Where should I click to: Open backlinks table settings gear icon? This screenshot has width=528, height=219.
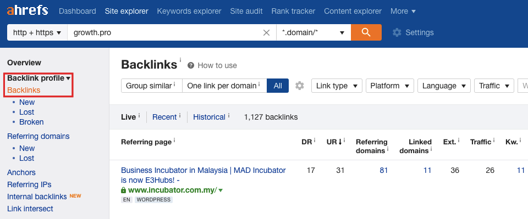(299, 86)
